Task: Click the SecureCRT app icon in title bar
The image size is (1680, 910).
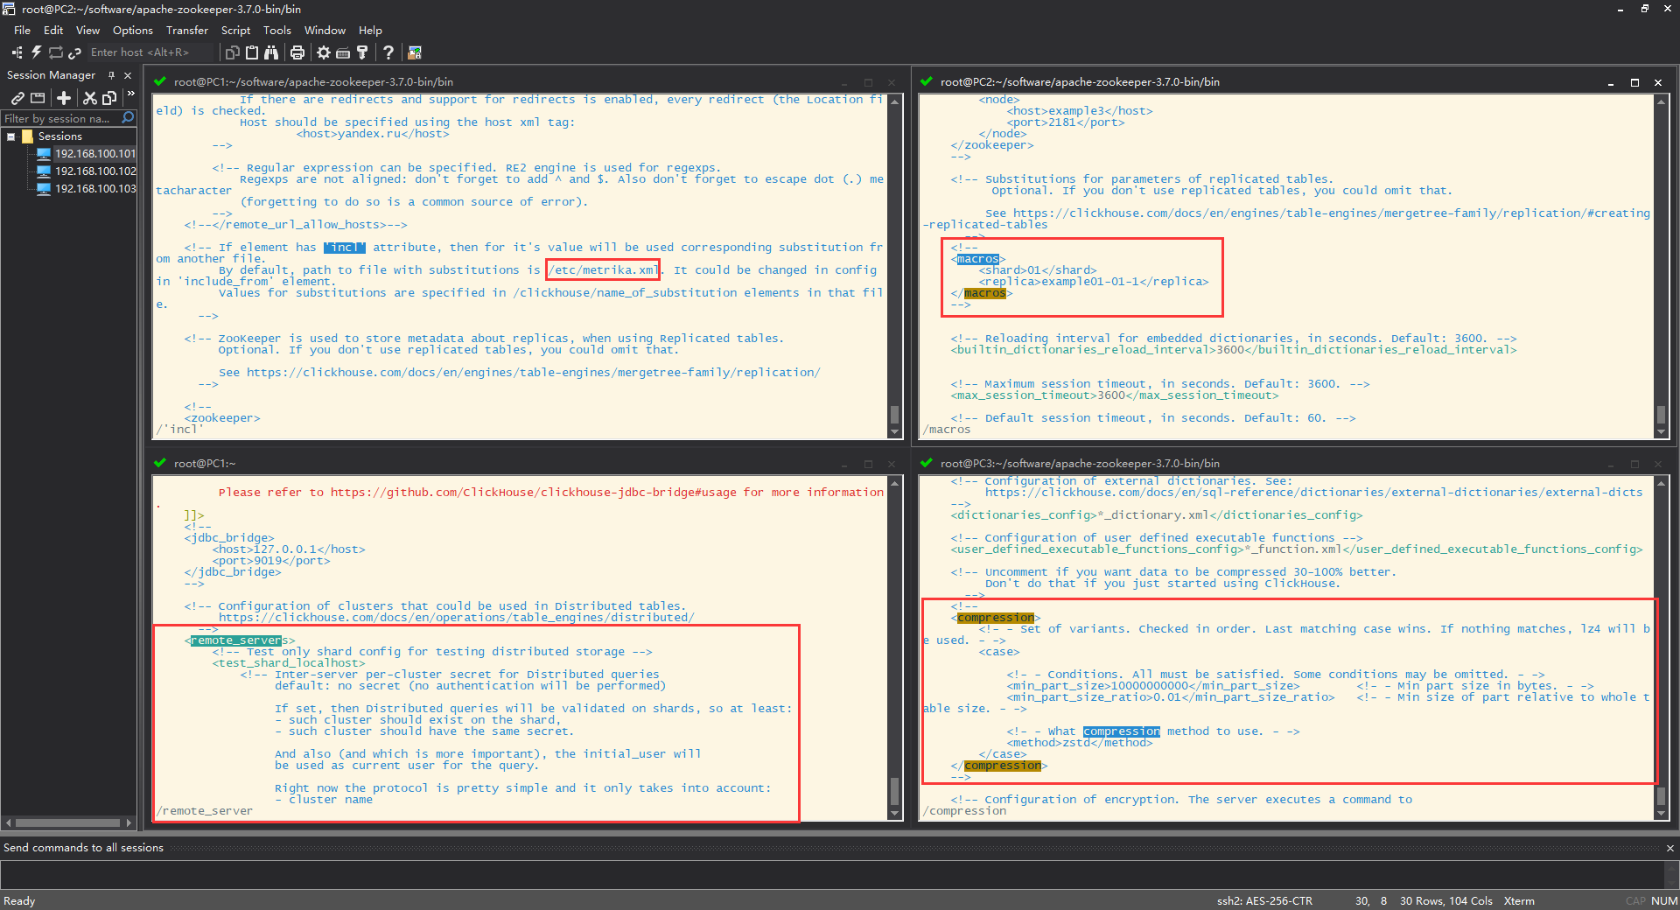Action: coord(9,9)
